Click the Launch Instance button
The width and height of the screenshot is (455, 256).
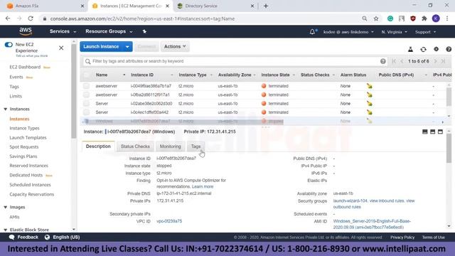[x=101, y=47]
